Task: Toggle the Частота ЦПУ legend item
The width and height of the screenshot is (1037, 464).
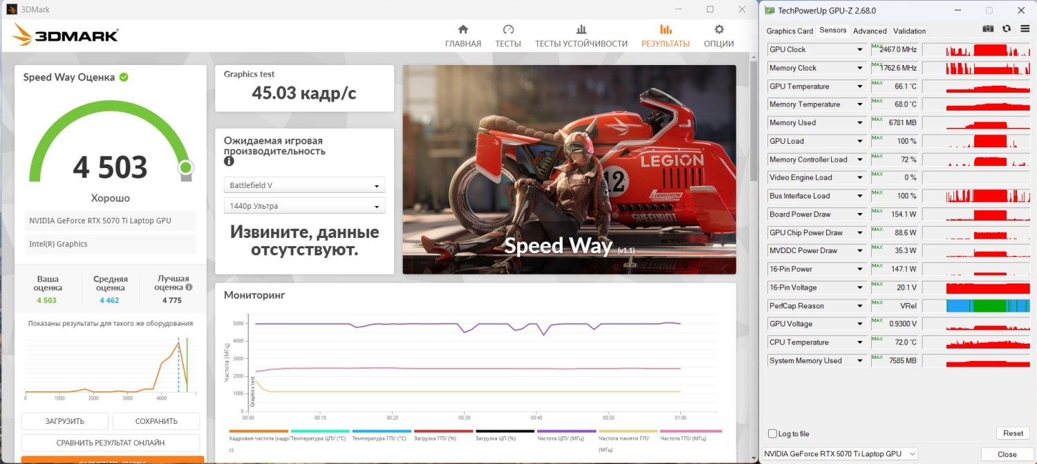Action: pos(566,435)
